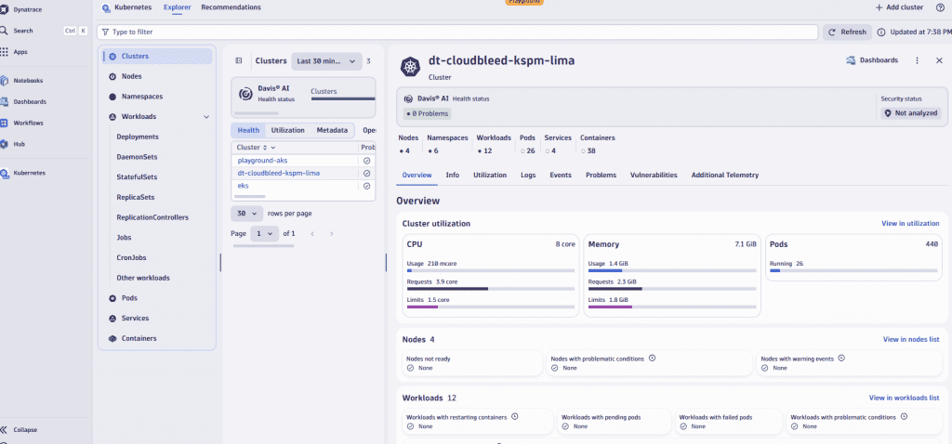Click the Kubernetes cluster helm icon
952x444 pixels.
410,66
